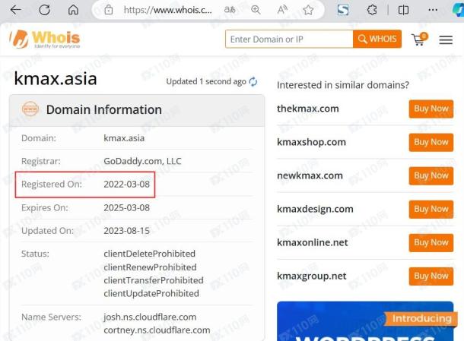
Task: Reload the page with the refresh icon
Action: [44, 10]
